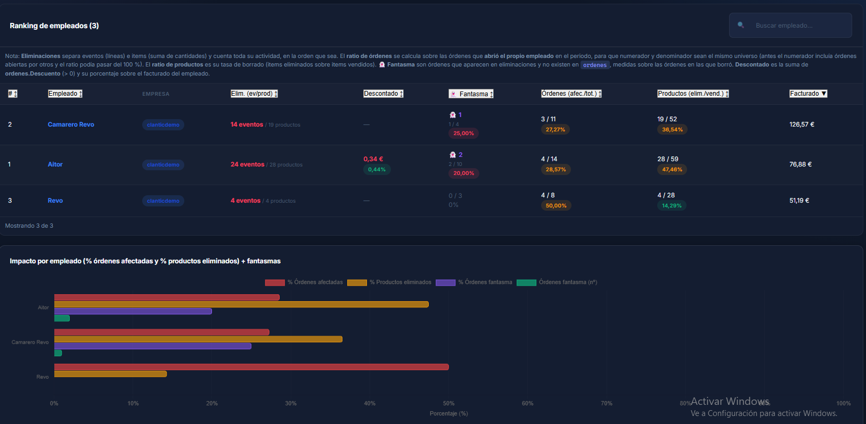Viewport: 866px width, 424px height.
Task: Click ghost icon in Aitor row
Action: (453, 155)
